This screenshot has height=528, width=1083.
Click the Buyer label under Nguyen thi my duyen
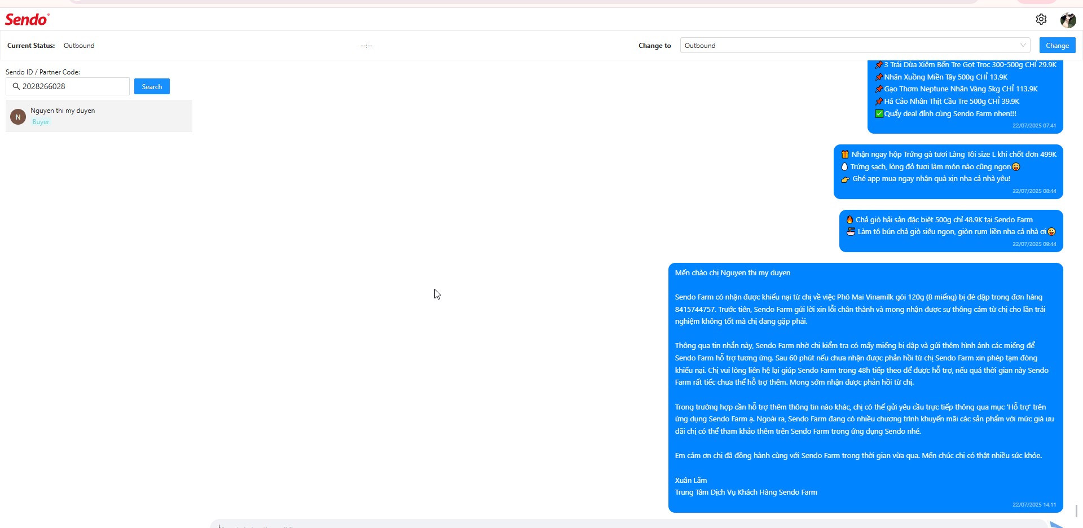click(x=41, y=122)
